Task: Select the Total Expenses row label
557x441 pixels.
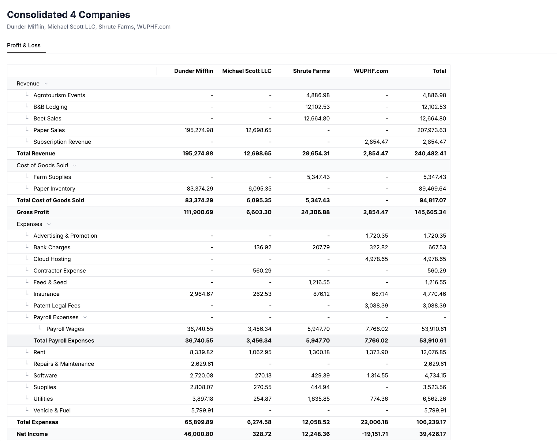Action: [x=38, y=422]
